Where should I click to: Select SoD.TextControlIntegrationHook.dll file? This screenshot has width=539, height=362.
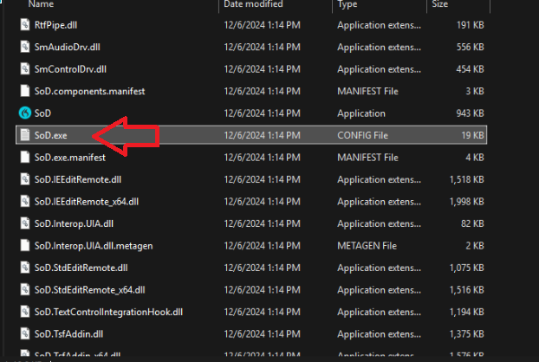pyautogui.click(x=108, y=312)
